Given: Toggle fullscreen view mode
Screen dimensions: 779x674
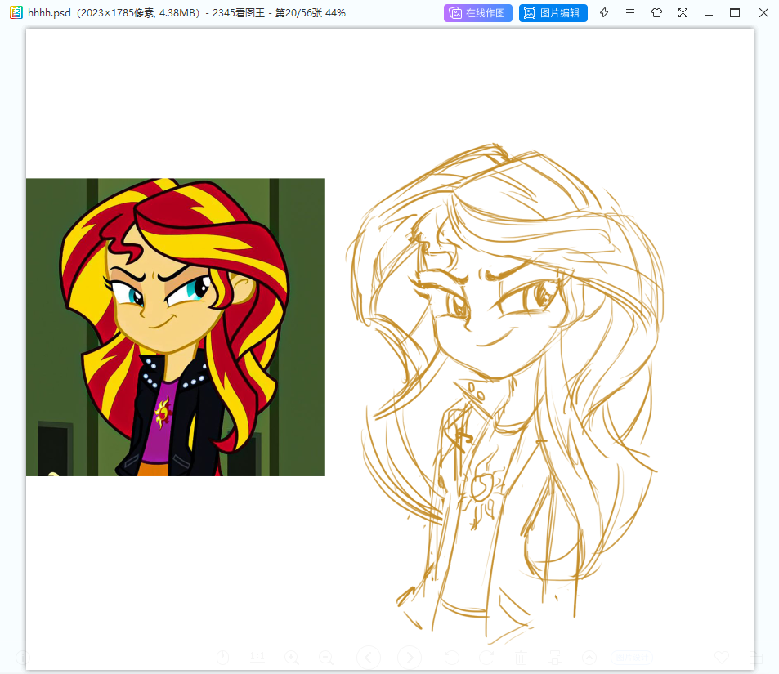Looking at the screenshot, I should [683, 13].
